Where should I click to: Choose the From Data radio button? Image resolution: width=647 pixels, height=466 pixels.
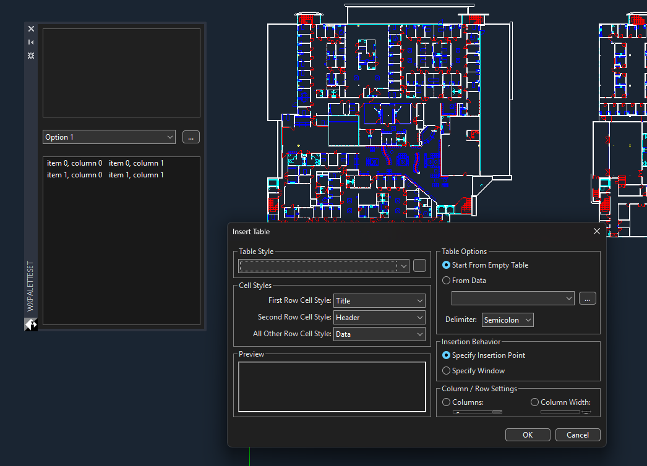(x=447, y=281)
